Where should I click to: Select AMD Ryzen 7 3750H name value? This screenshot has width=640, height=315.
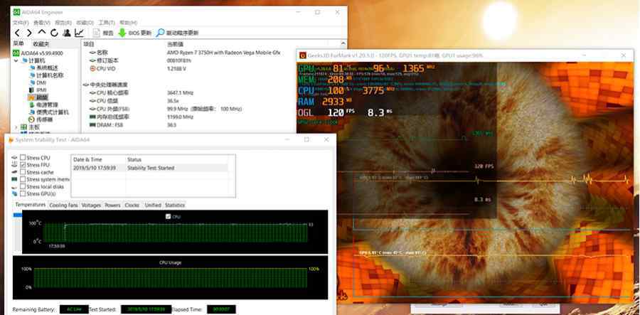point(223,53)
